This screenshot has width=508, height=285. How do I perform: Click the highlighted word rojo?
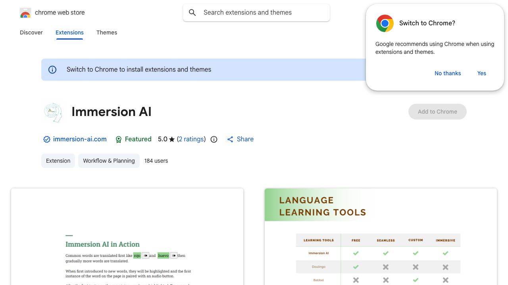click(x=137, y=256)
